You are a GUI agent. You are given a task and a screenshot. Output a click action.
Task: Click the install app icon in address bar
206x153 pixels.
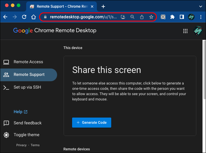click(123, 17)
